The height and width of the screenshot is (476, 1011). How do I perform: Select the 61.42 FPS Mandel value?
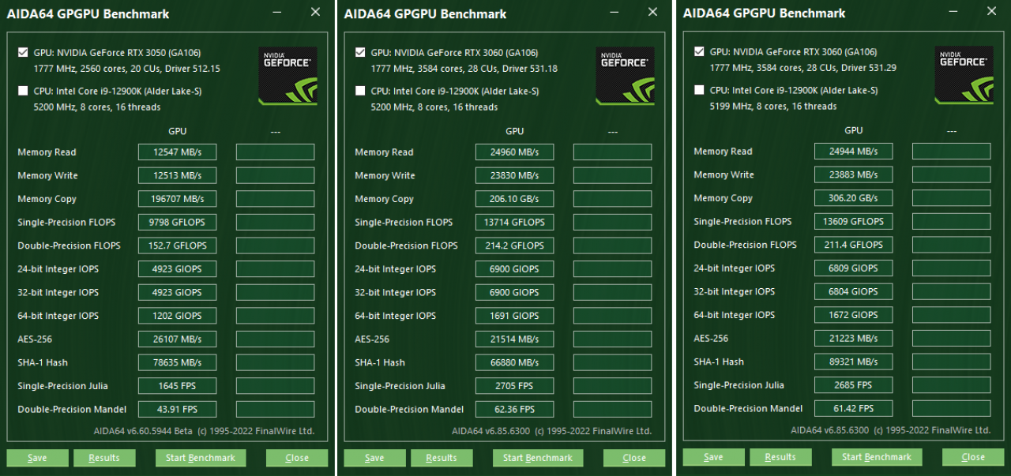click(x=853, y=409)
